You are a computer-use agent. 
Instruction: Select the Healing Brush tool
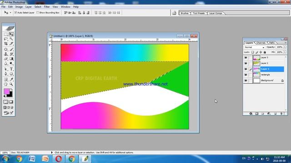pos(6,49)
